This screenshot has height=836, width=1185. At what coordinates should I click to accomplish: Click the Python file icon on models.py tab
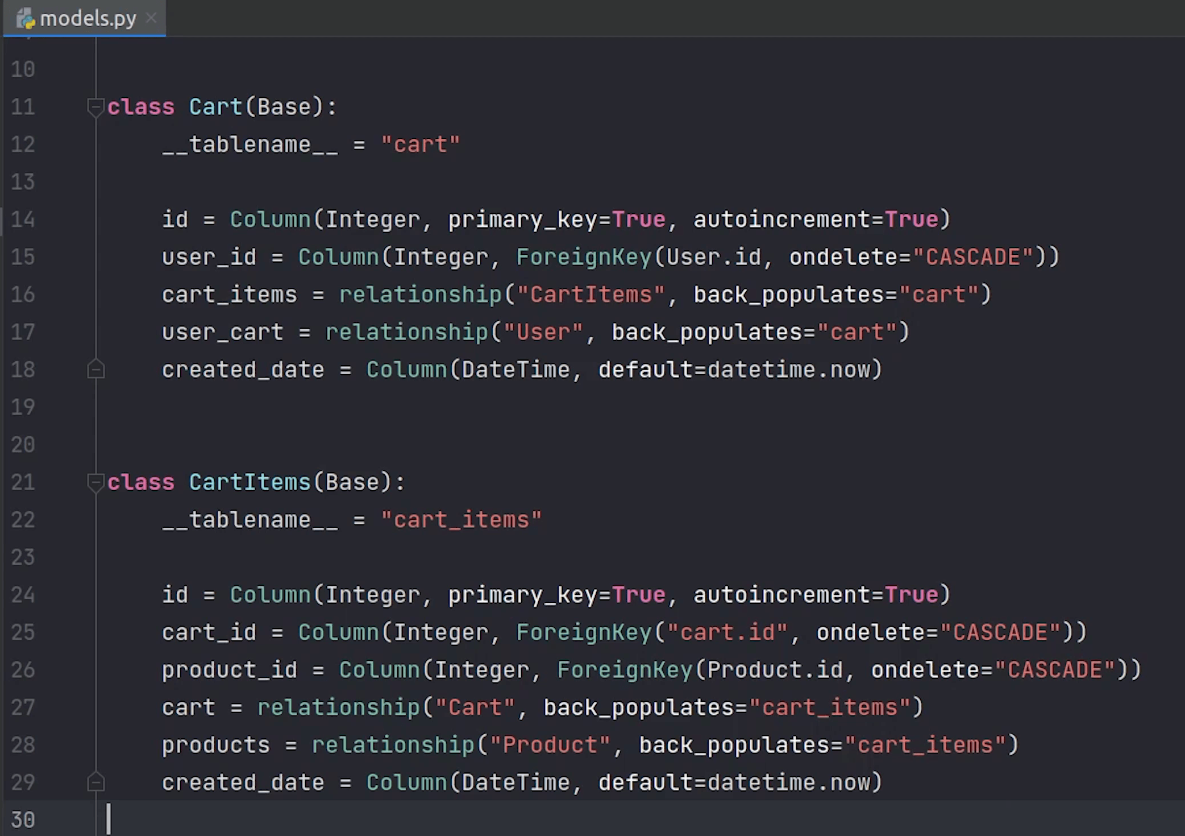pyautogui.click(x=26, y=19)
